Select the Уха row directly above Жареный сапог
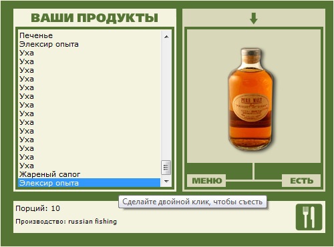The image size is (334, 247). click(89, 166)
